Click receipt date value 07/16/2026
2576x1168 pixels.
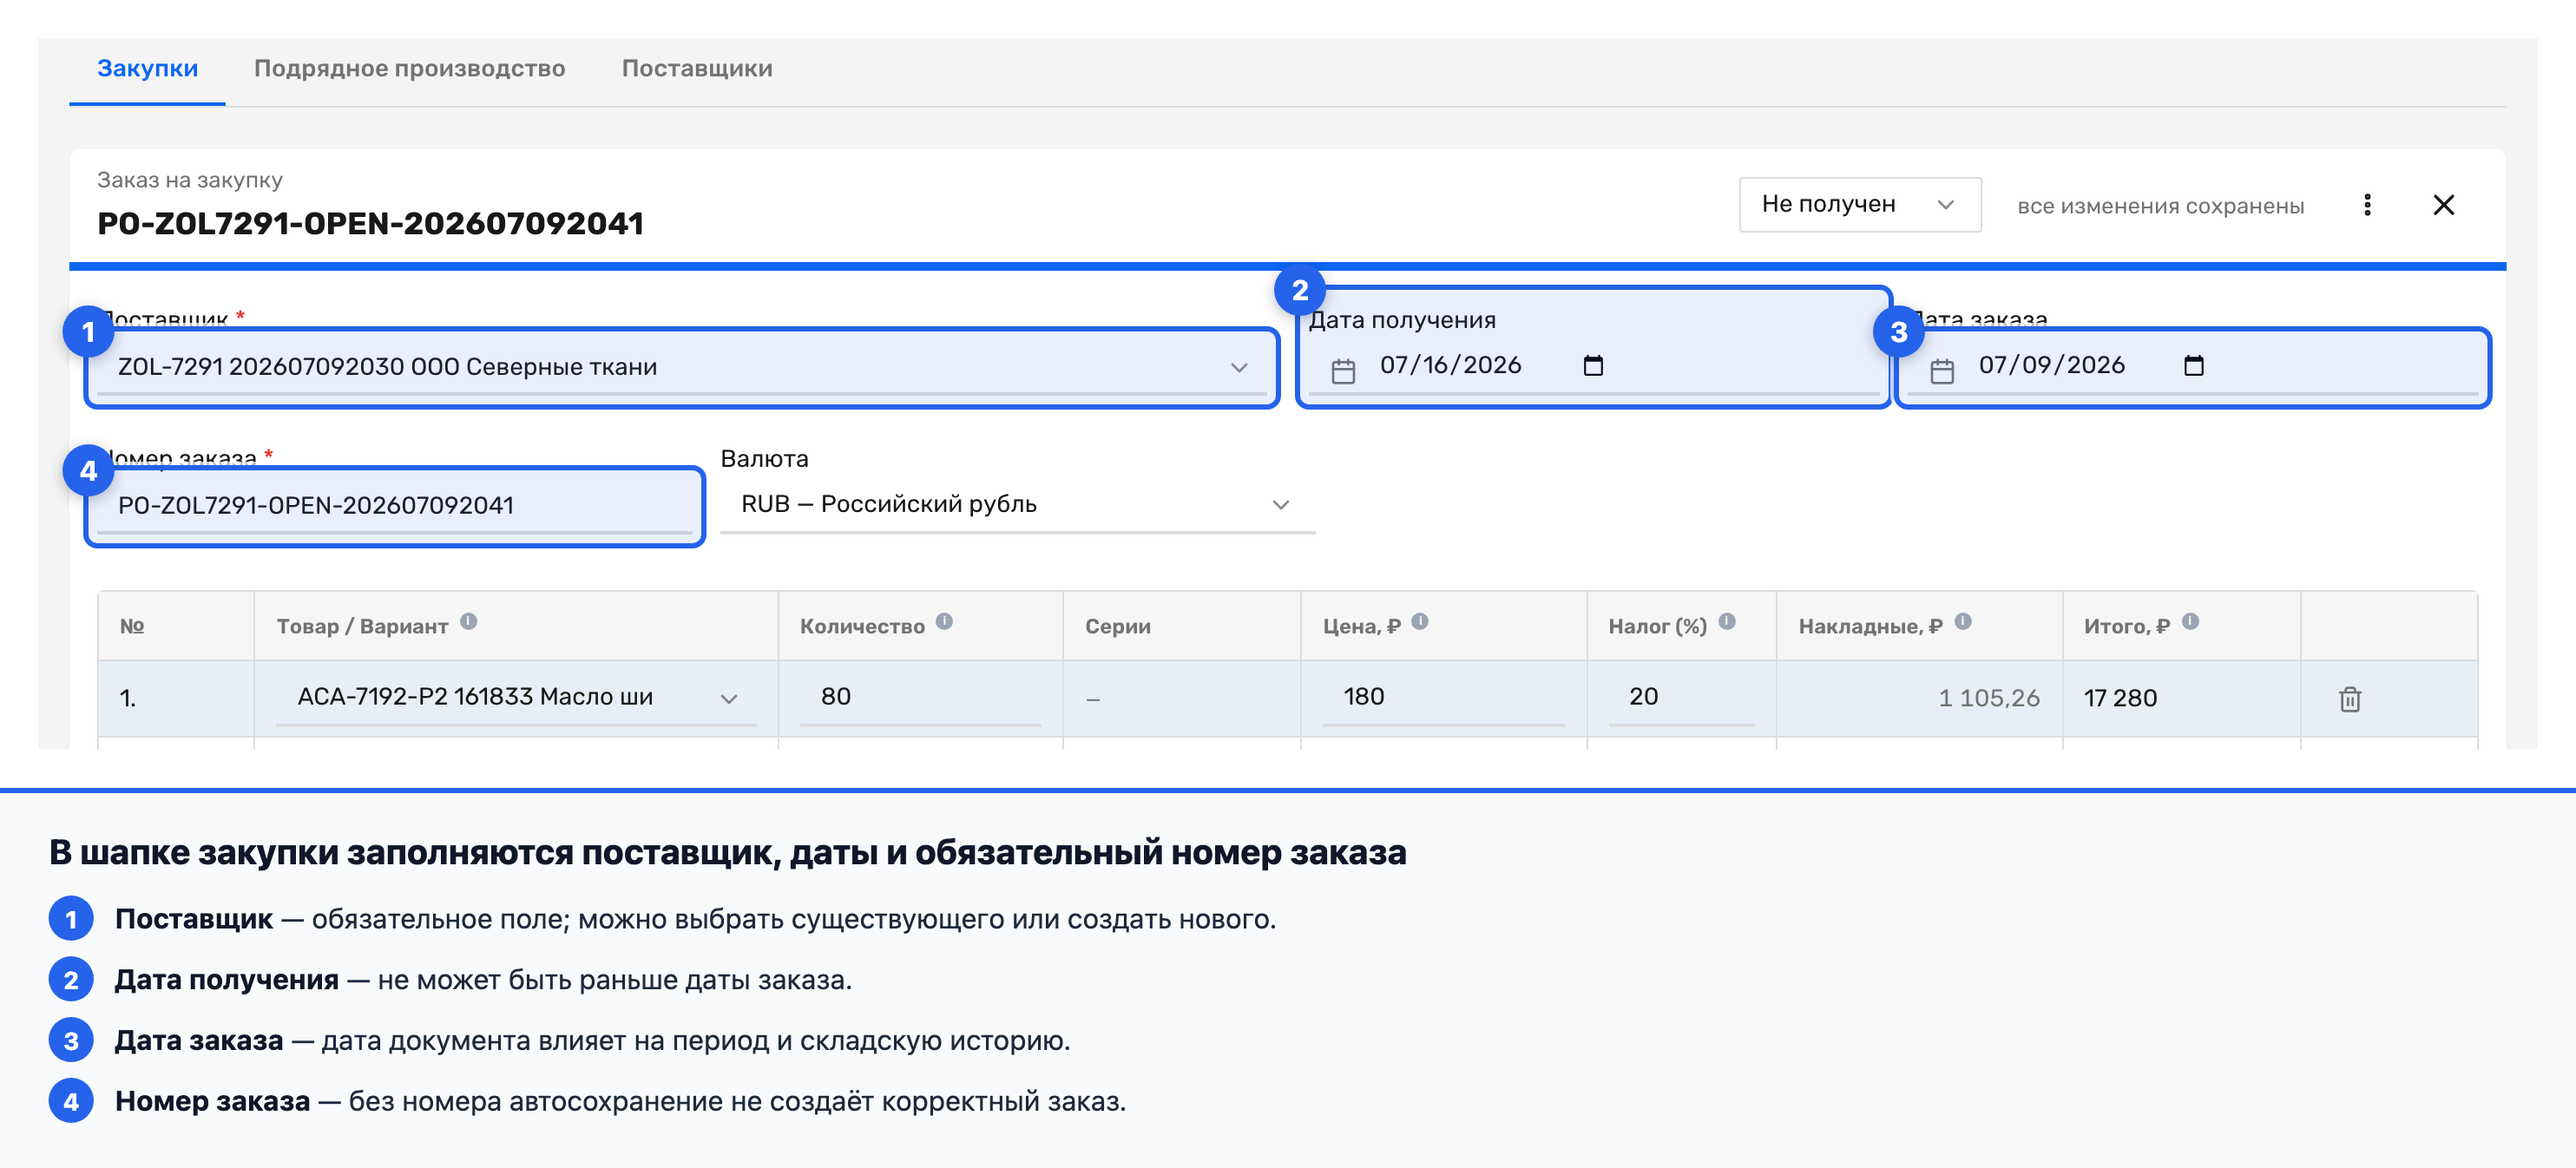coord(1450,366)
